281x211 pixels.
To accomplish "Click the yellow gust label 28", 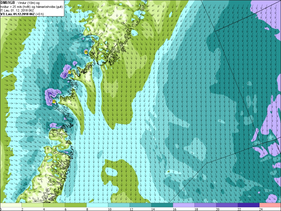I will coord(86,52).
